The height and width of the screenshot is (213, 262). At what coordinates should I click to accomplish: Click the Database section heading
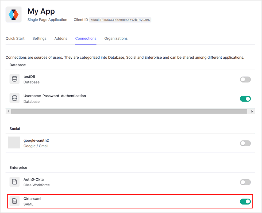18,65
